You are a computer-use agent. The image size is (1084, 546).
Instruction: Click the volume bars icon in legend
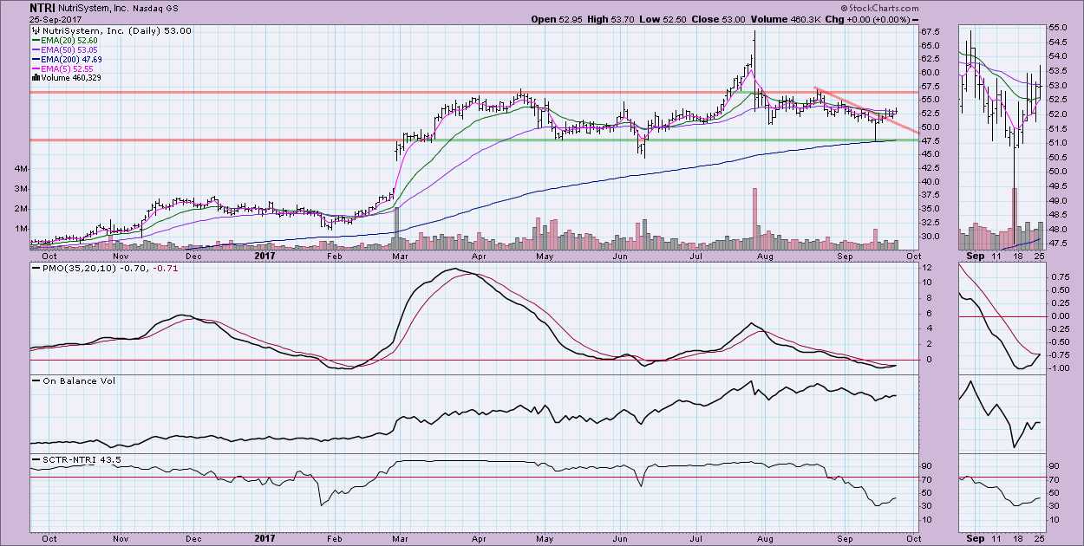35,78
